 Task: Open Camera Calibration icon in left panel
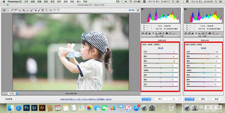tap(167, 33)
